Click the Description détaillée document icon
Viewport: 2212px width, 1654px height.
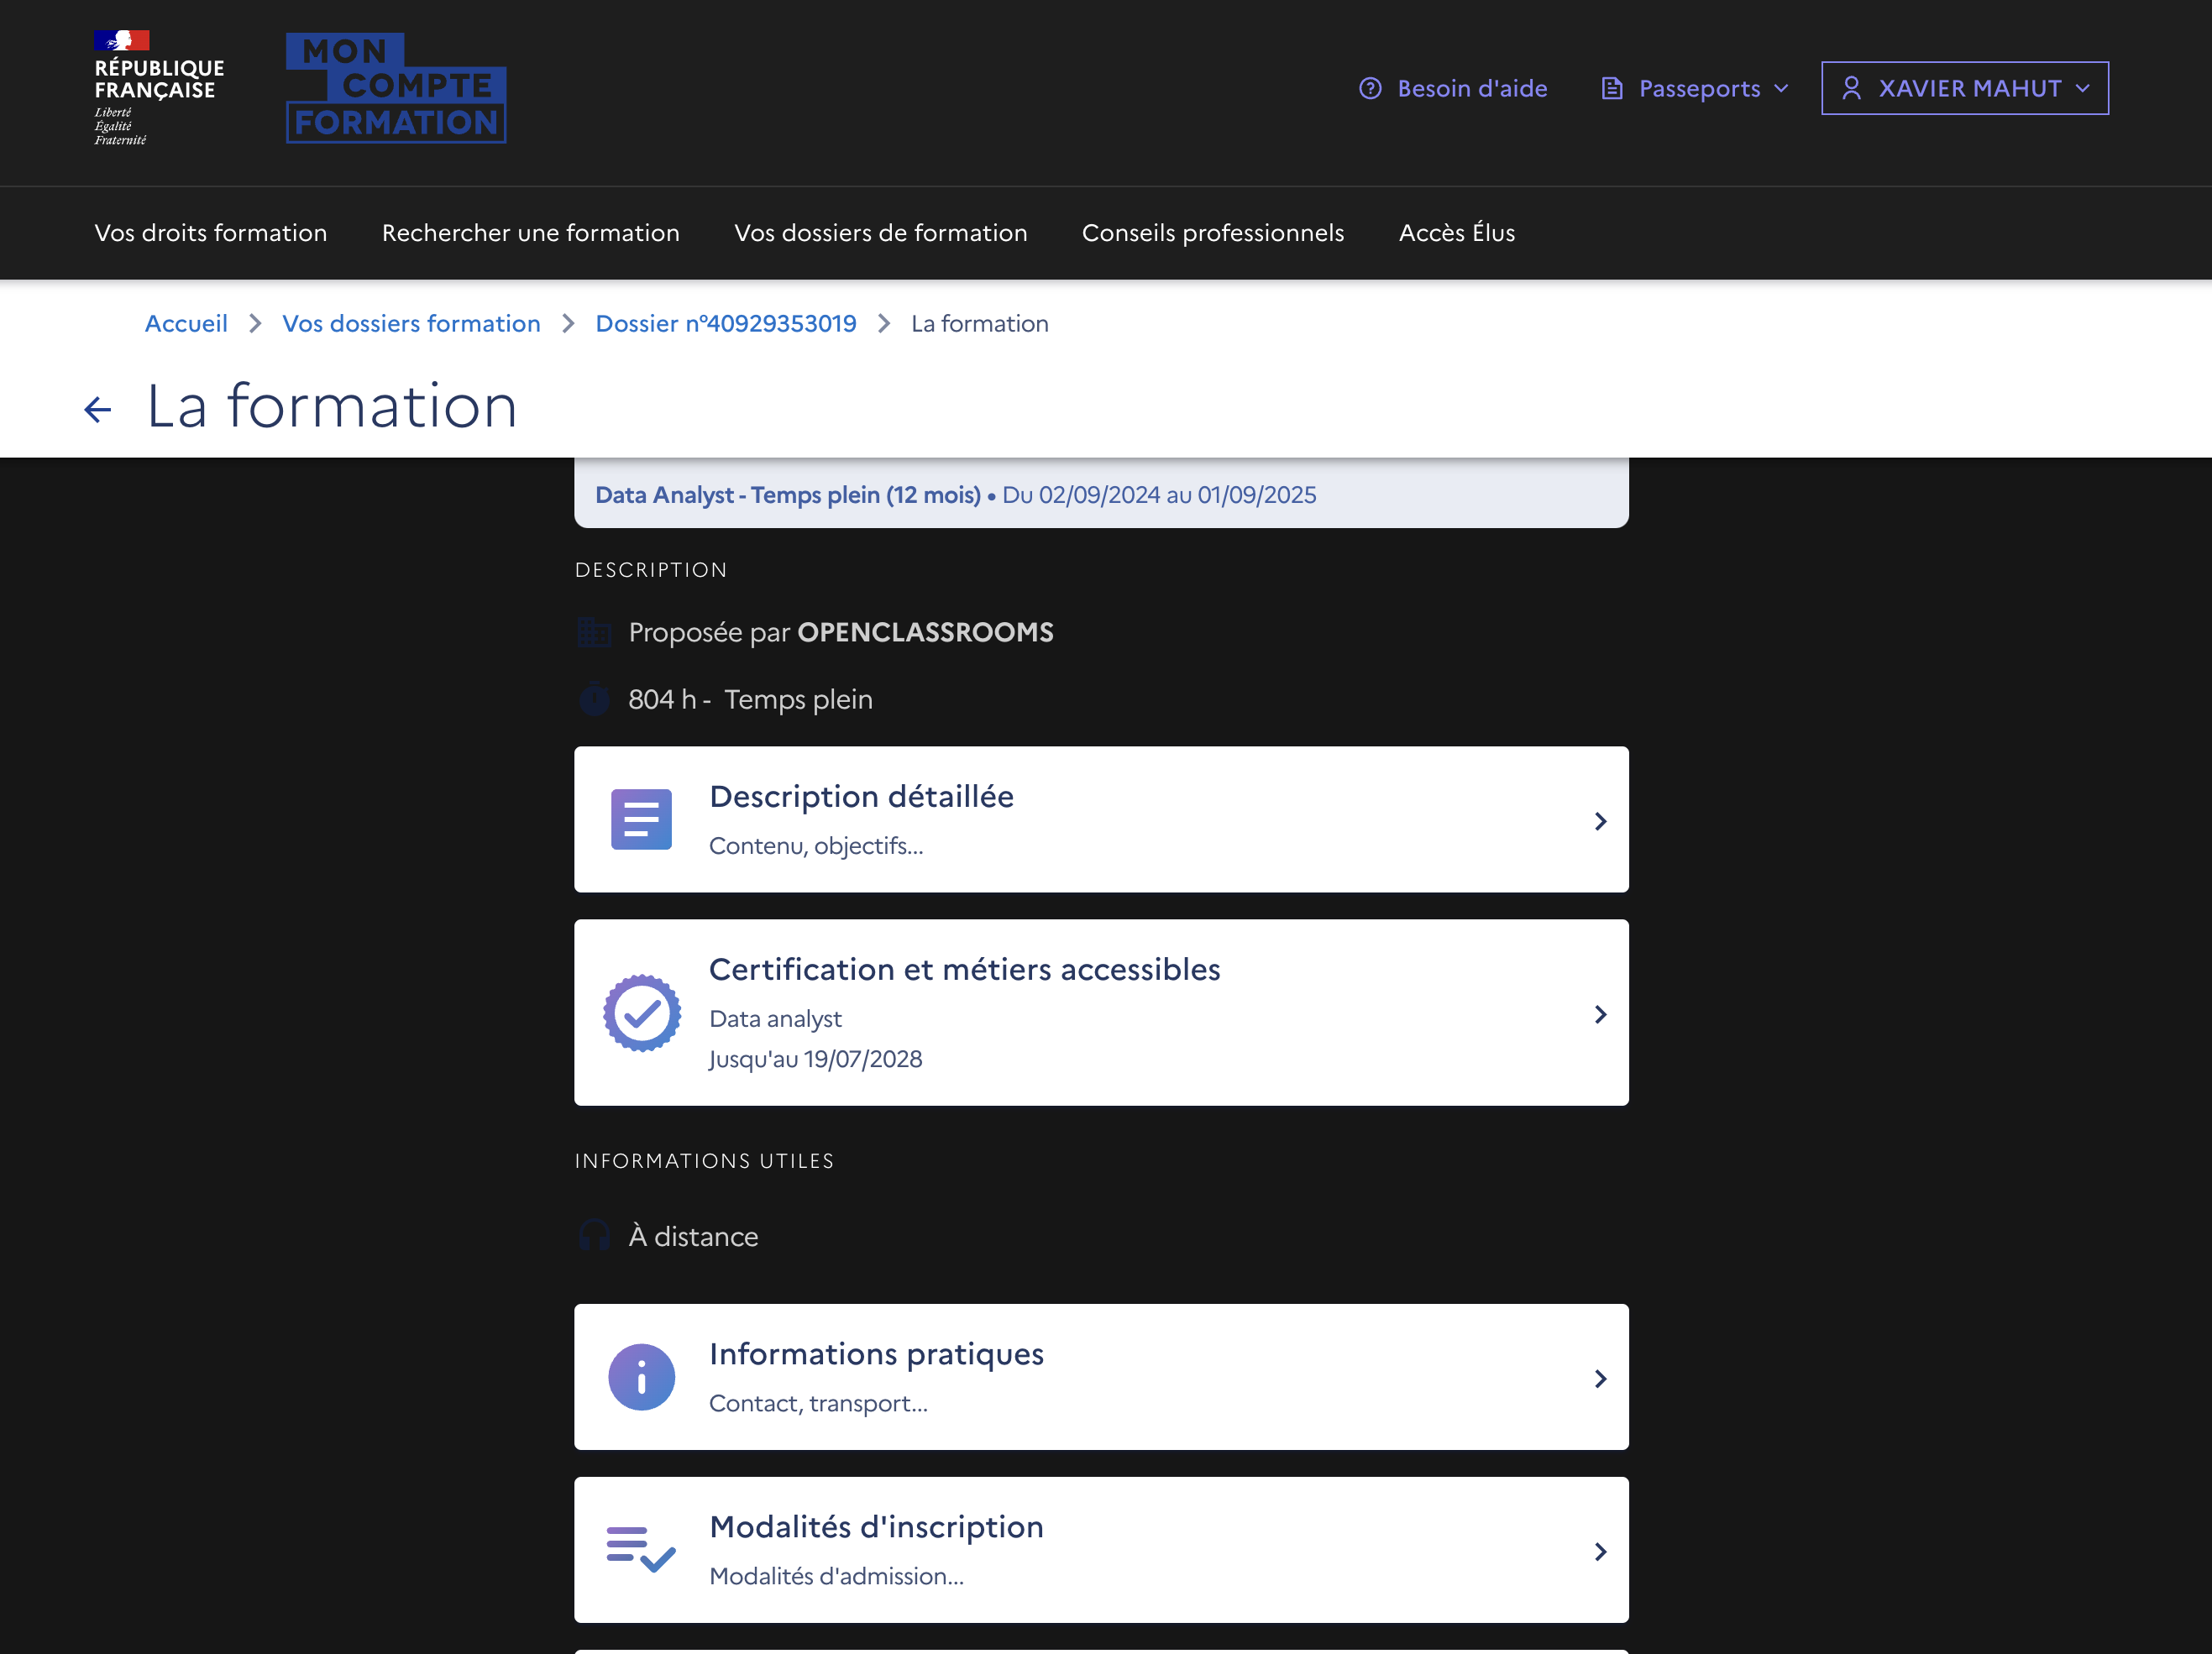click(x=641, y=819)
